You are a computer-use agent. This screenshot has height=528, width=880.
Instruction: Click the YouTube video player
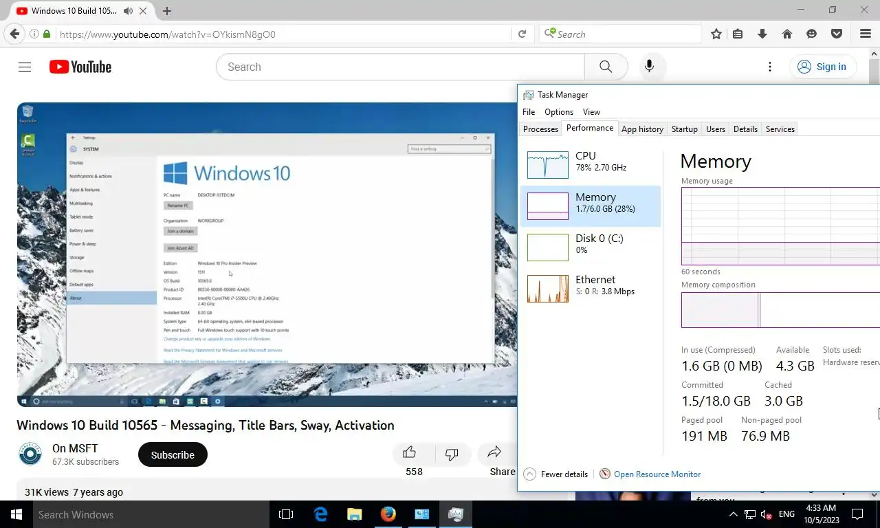click(x=267, y=254)
